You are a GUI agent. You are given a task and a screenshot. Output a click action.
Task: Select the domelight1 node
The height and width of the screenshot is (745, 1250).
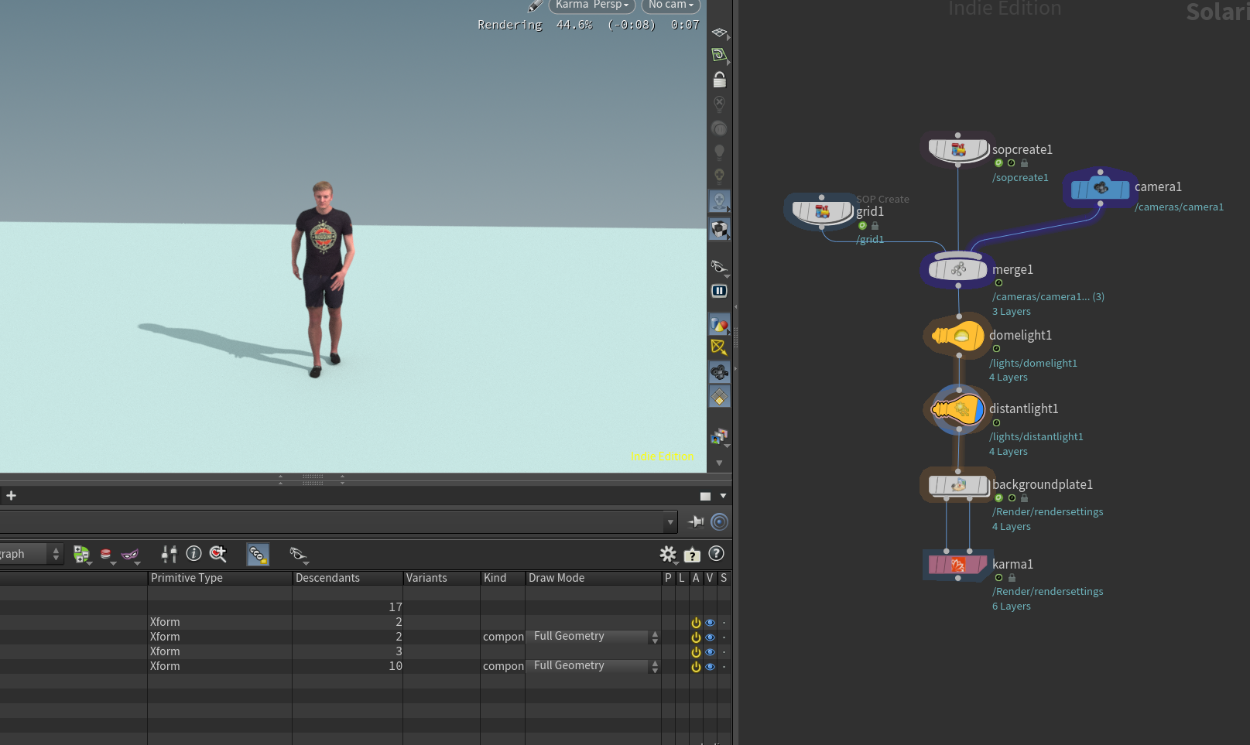pyautogui.click(x=958, y=336)
